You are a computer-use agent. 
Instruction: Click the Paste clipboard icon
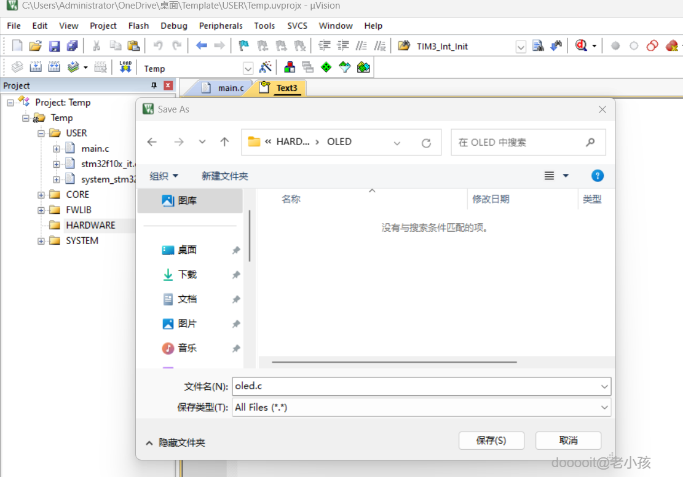click(x=133, y=45)
